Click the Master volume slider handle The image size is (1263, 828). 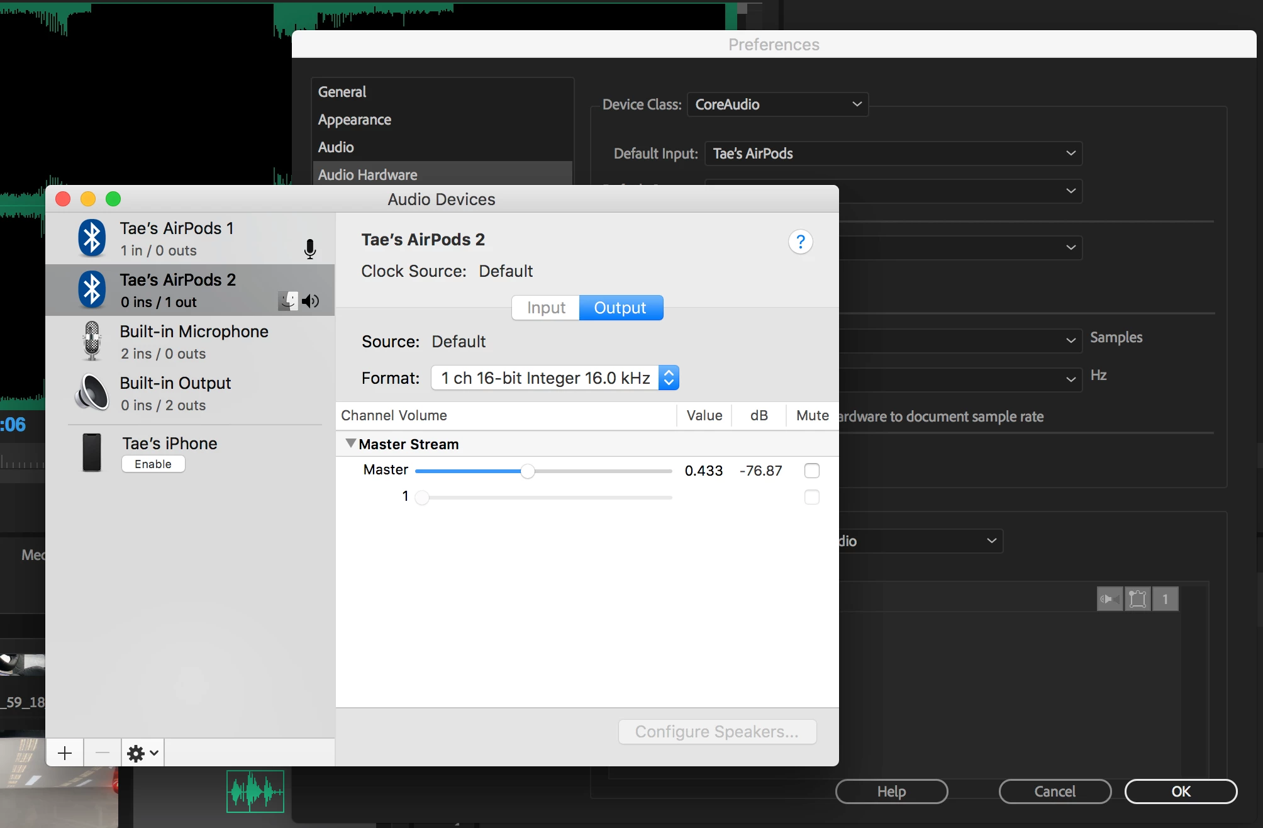(x=528, y=471)
